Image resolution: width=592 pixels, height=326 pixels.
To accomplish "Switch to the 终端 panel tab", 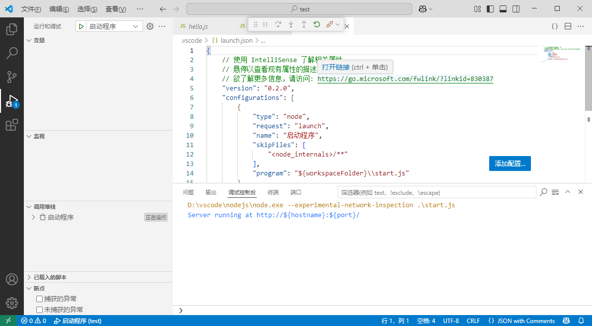I will click(273, 193).
